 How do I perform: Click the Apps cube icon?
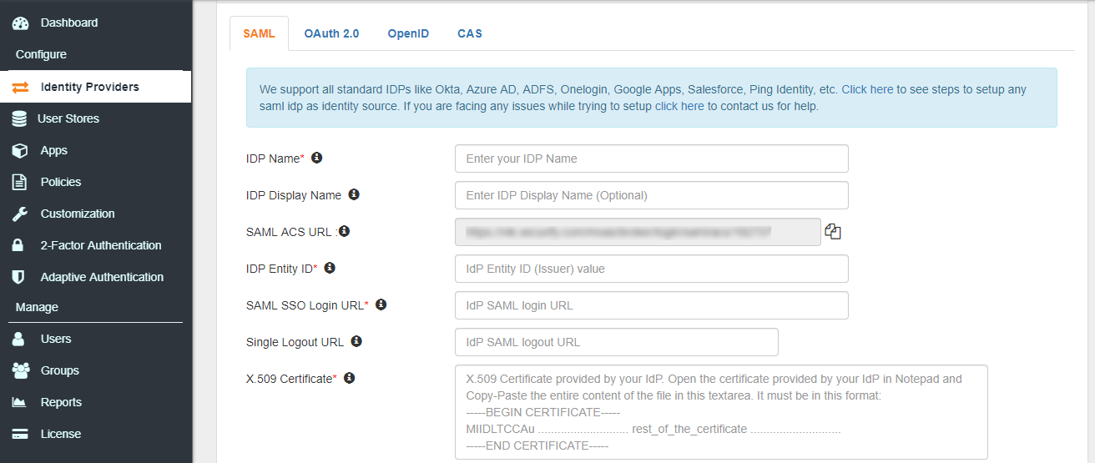20,150
